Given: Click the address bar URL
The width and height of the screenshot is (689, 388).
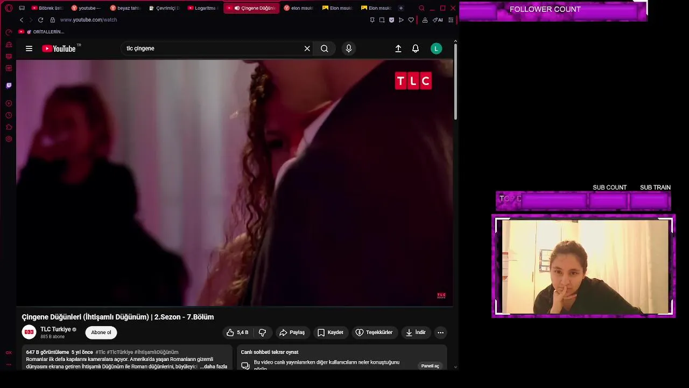Looking at the screenshot, I should [89, 20].
